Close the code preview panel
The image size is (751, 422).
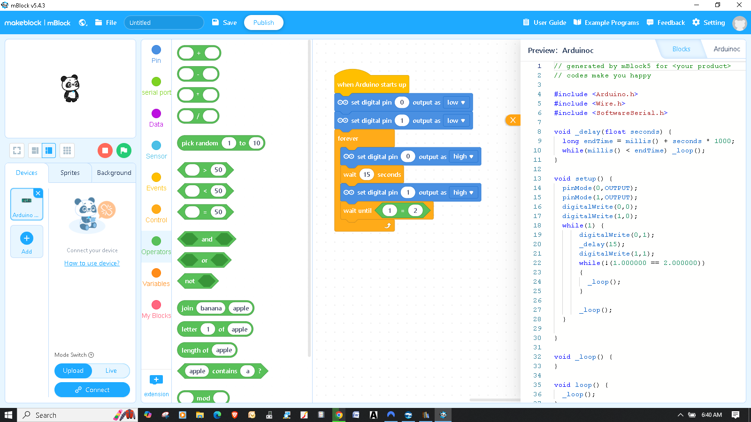pos(513,120)
